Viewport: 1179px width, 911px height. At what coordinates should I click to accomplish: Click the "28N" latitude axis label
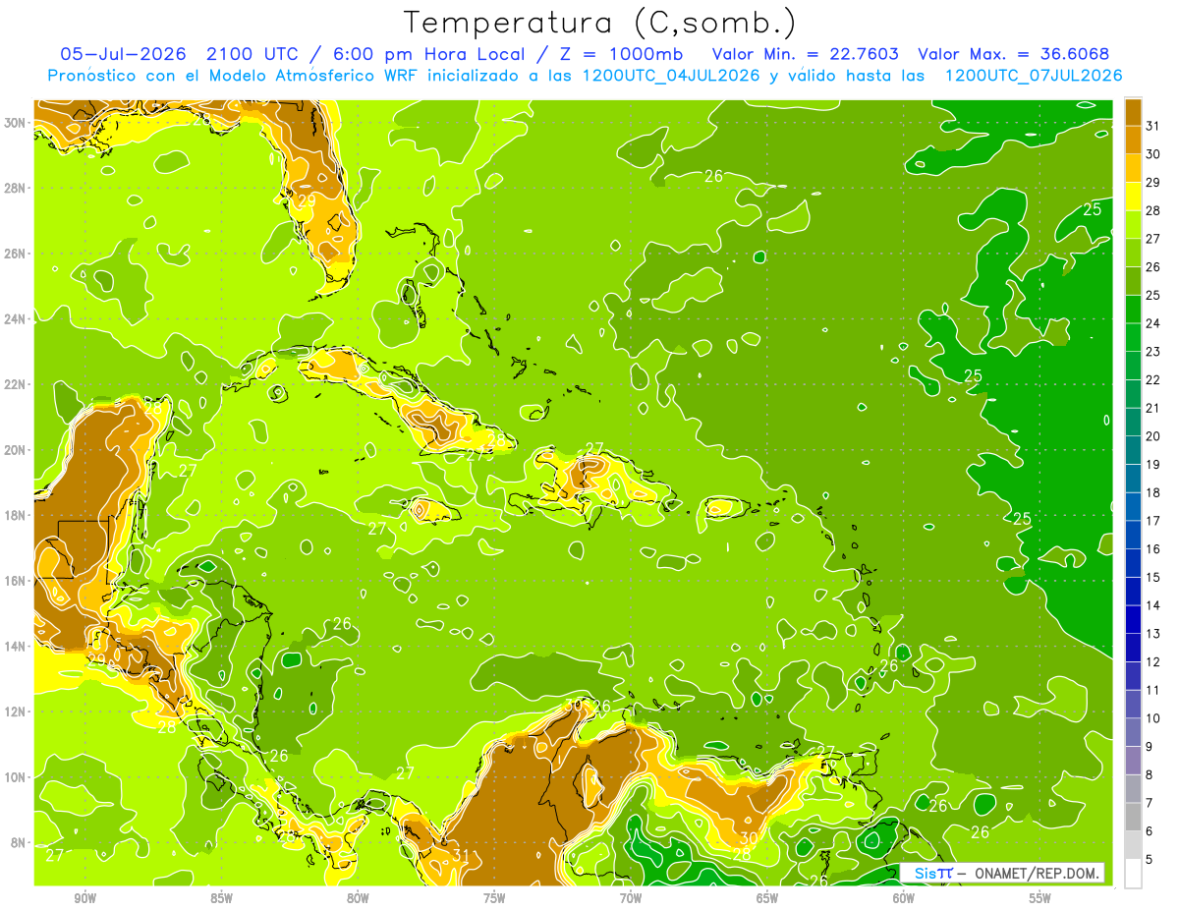point(15,188)
